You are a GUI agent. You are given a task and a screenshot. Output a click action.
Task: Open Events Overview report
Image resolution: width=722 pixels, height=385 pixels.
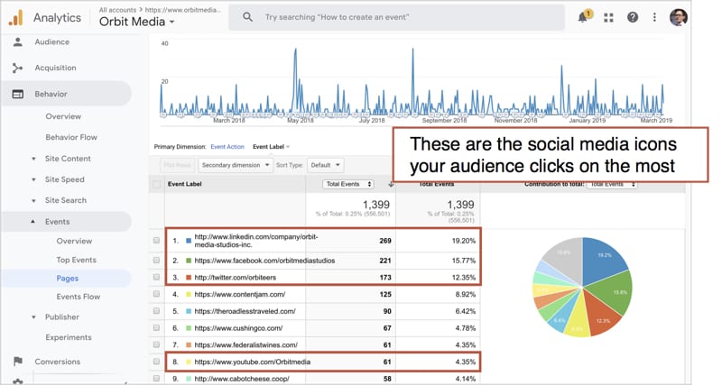point(74,241)
